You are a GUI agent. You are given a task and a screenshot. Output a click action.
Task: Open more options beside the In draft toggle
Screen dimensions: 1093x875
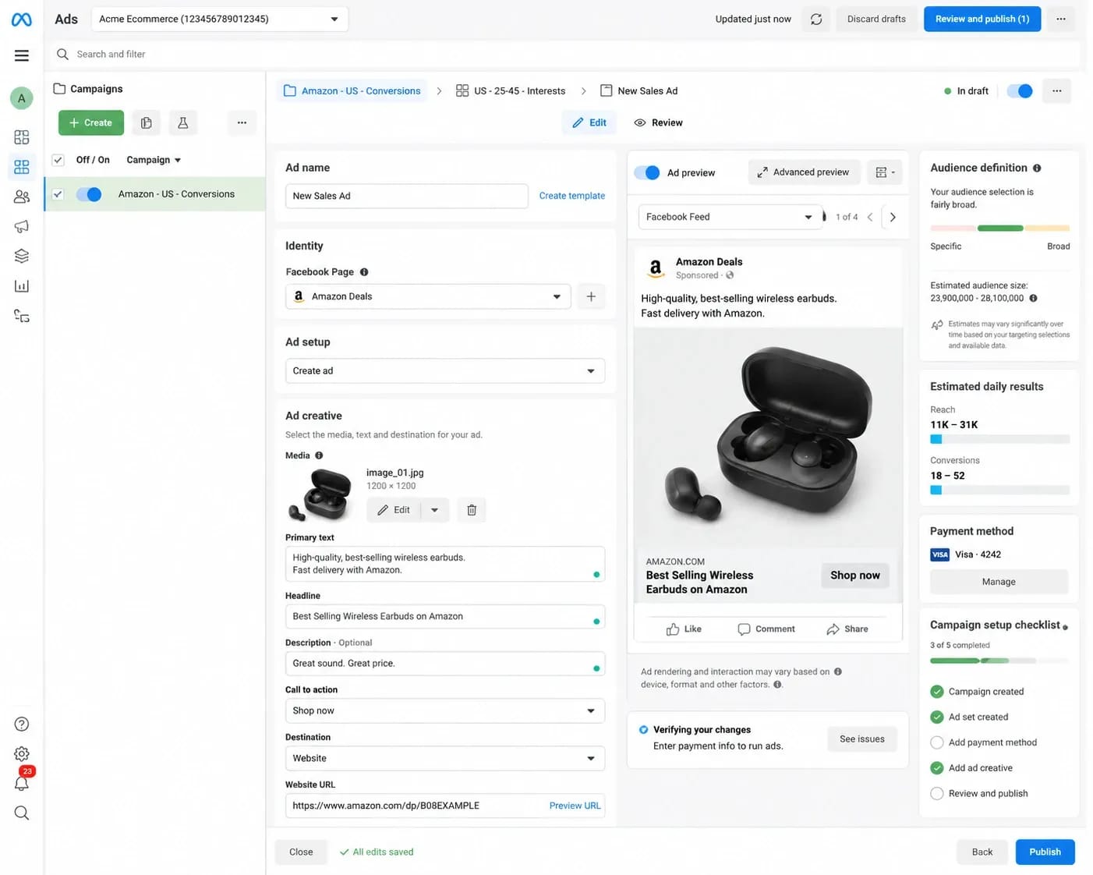(1056, 91)
